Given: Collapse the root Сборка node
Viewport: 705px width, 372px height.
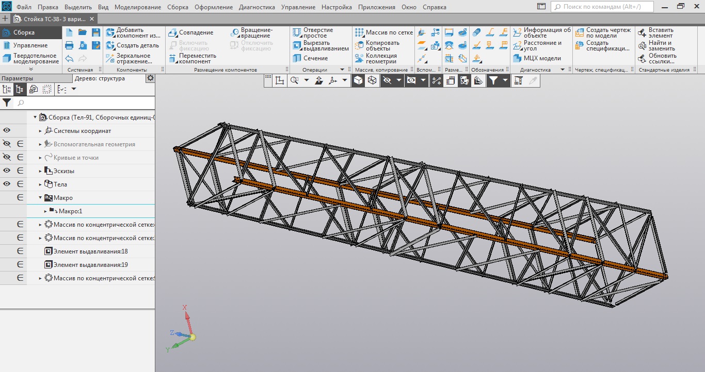Looking at the screenshot, I should (x=35, y=117).
